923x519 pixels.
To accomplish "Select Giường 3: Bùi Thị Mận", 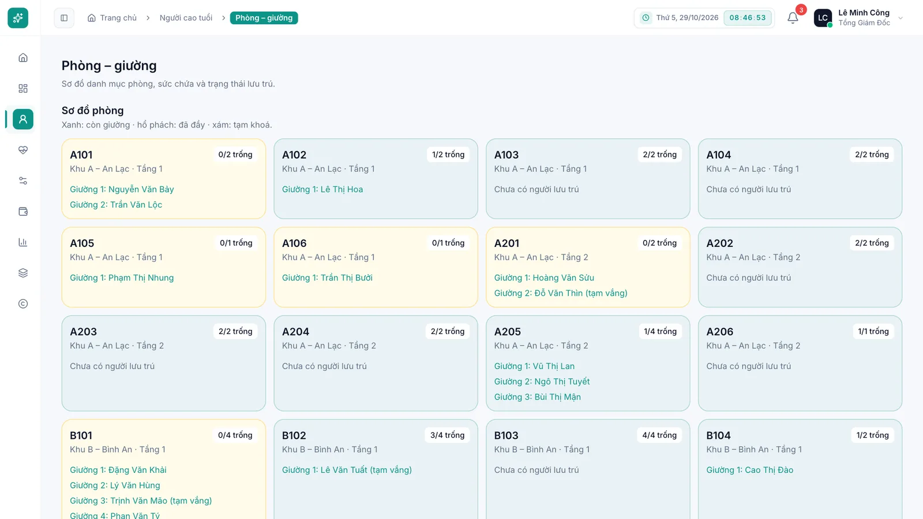I will click(x=538, y=397).
